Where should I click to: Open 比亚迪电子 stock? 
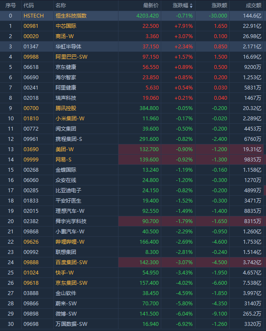pyautogui.click(x=68, y=191)
